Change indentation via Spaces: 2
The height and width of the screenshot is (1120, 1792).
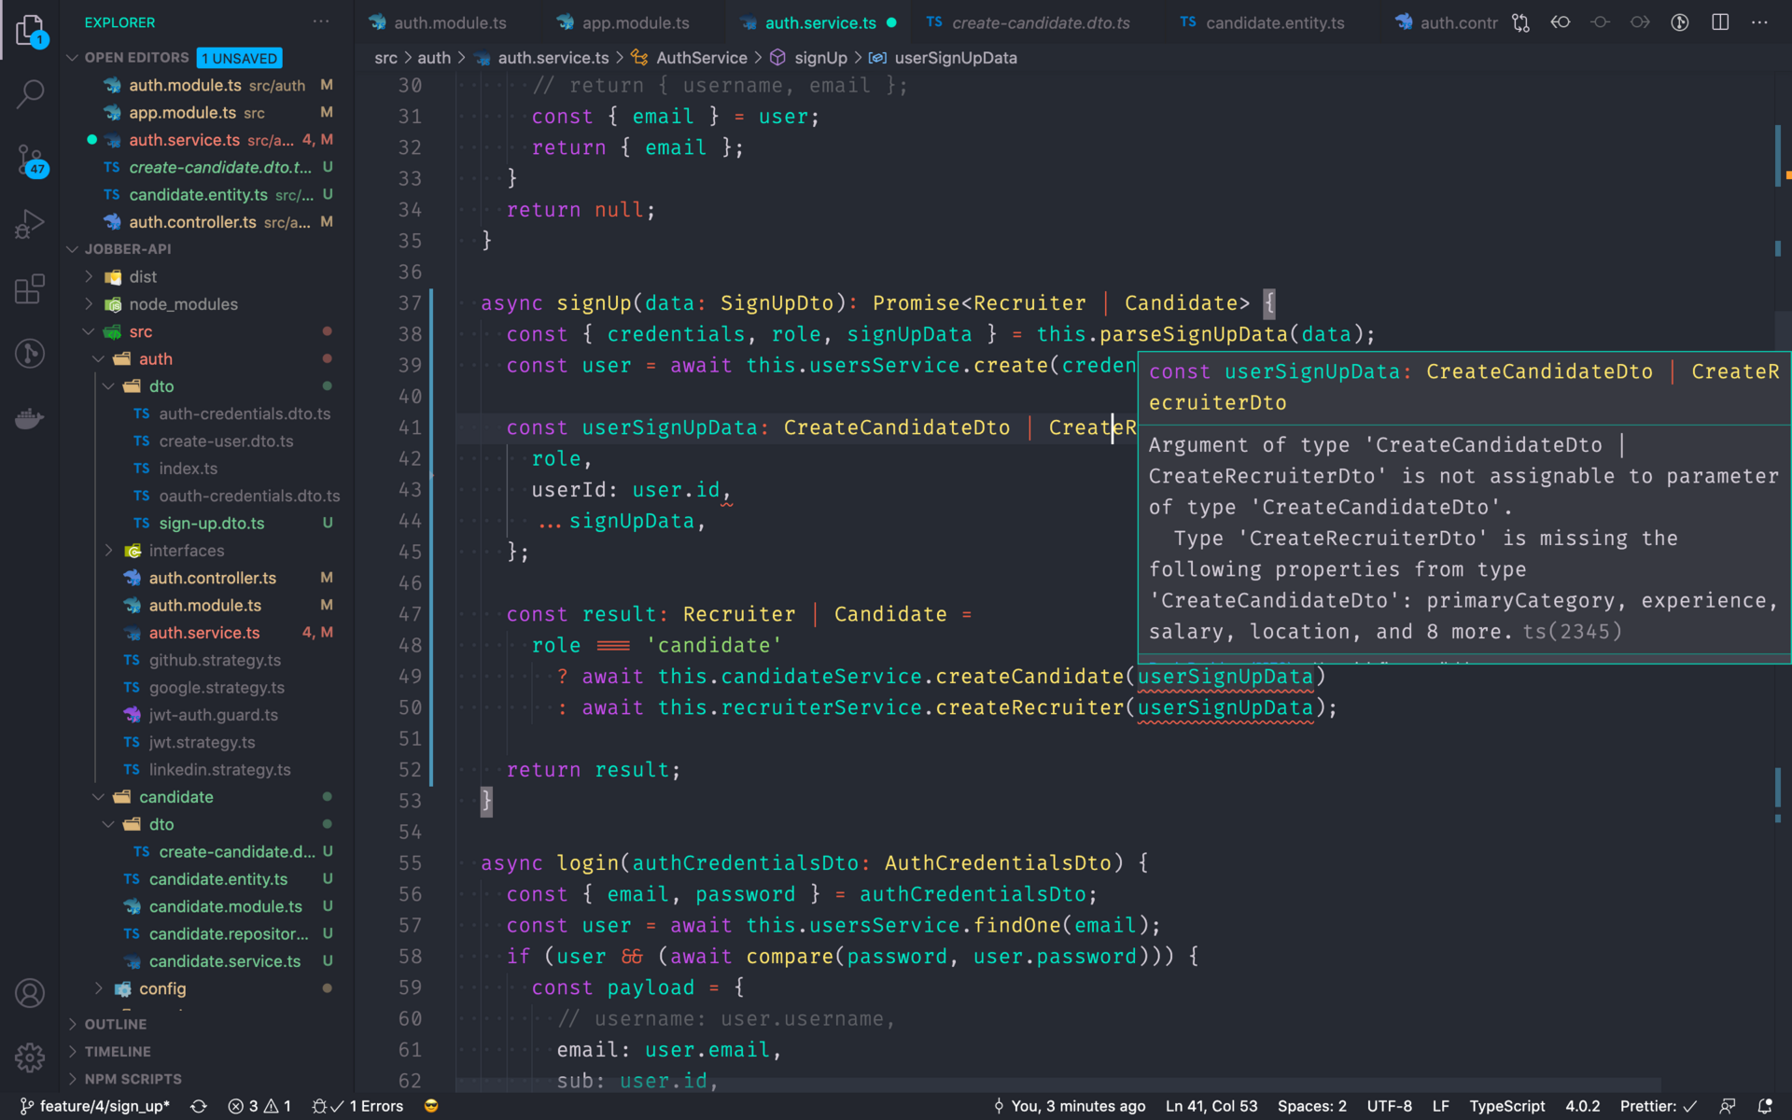1311,1106
